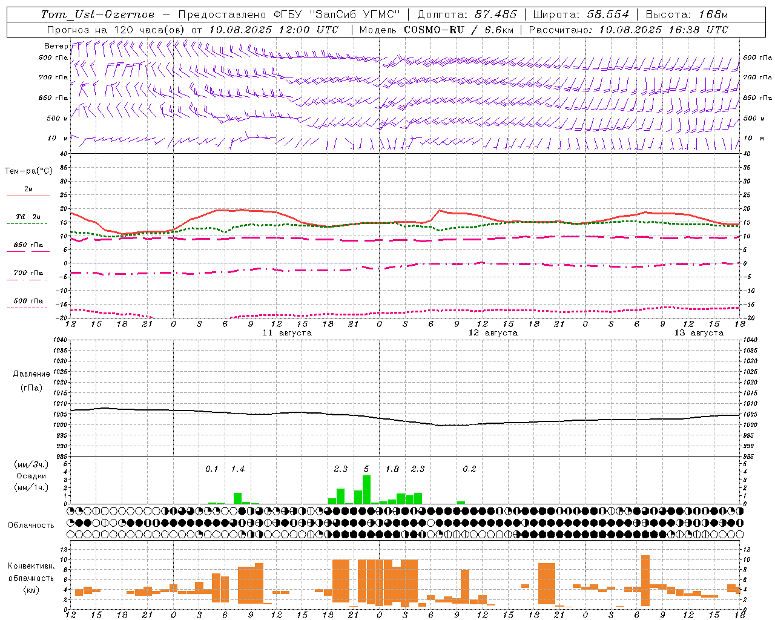775x620 pixels.
Task: Click the Долгота: 87.485 value
Action: [x=467, y=15]
